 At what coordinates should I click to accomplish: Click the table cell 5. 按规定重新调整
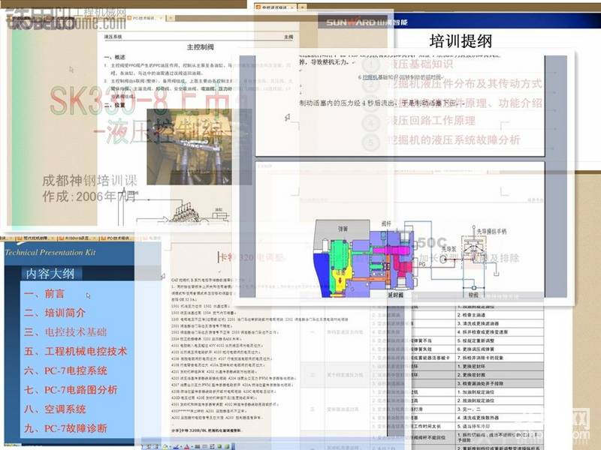tap(500, 340)
